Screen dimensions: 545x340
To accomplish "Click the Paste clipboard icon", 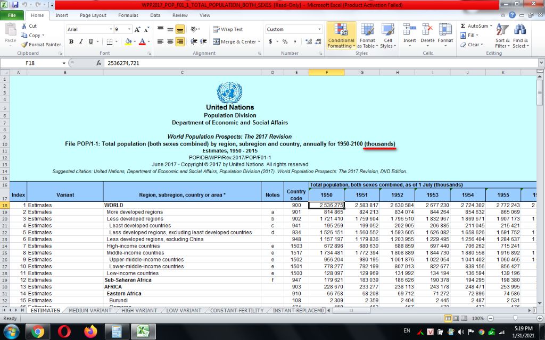I will click(11, 30).
